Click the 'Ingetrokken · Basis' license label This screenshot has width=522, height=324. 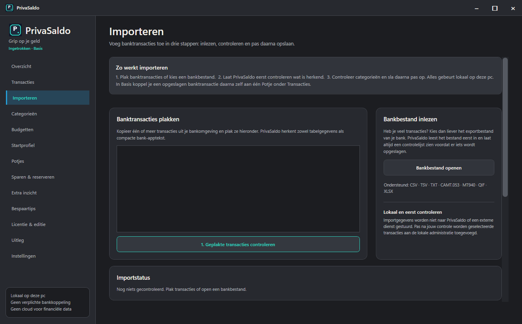[26, 49]
